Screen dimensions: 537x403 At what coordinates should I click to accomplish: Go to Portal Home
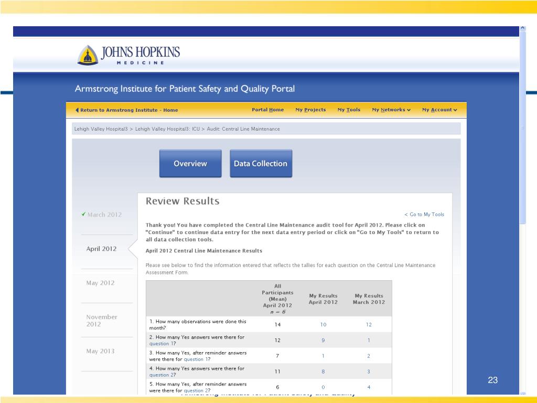267,110
